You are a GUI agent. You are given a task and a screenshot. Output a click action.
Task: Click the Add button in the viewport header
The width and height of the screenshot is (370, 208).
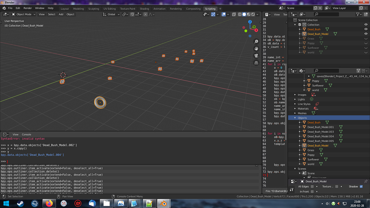(61, 14)
